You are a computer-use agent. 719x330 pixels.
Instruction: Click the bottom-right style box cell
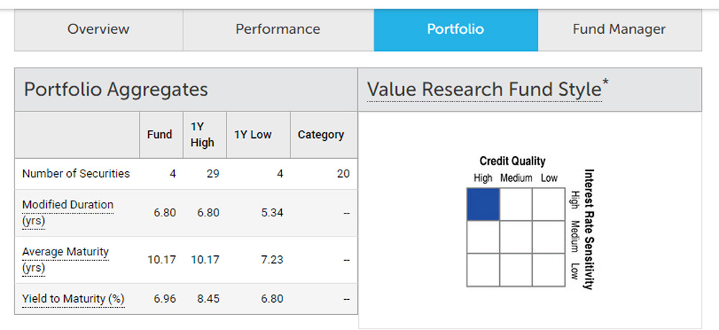coord(549,270)
